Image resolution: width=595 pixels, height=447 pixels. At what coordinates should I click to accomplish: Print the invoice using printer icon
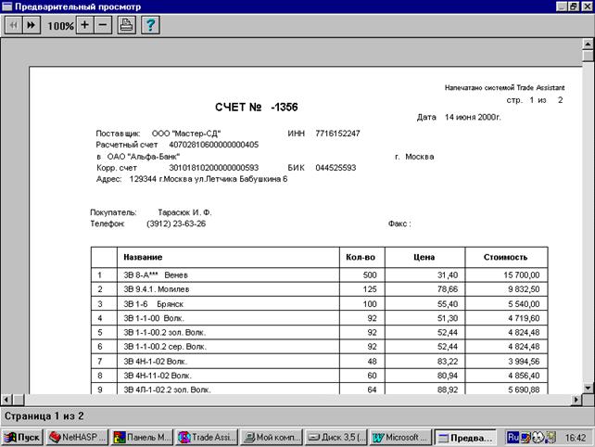pyautogui.click(x=127, y=26)
